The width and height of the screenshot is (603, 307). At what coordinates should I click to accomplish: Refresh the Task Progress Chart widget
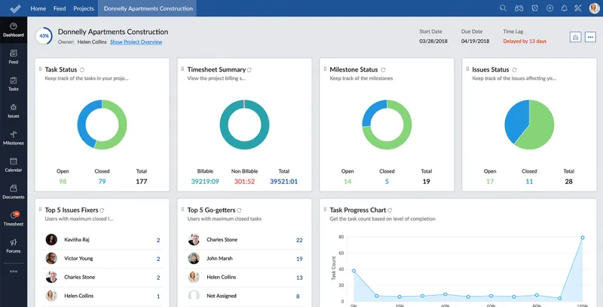point(390,210)
